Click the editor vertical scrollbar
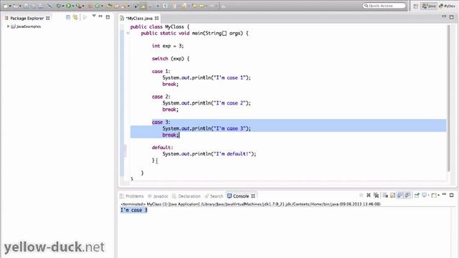This screenshot has width=459, height=258. (x=448, y=98)
